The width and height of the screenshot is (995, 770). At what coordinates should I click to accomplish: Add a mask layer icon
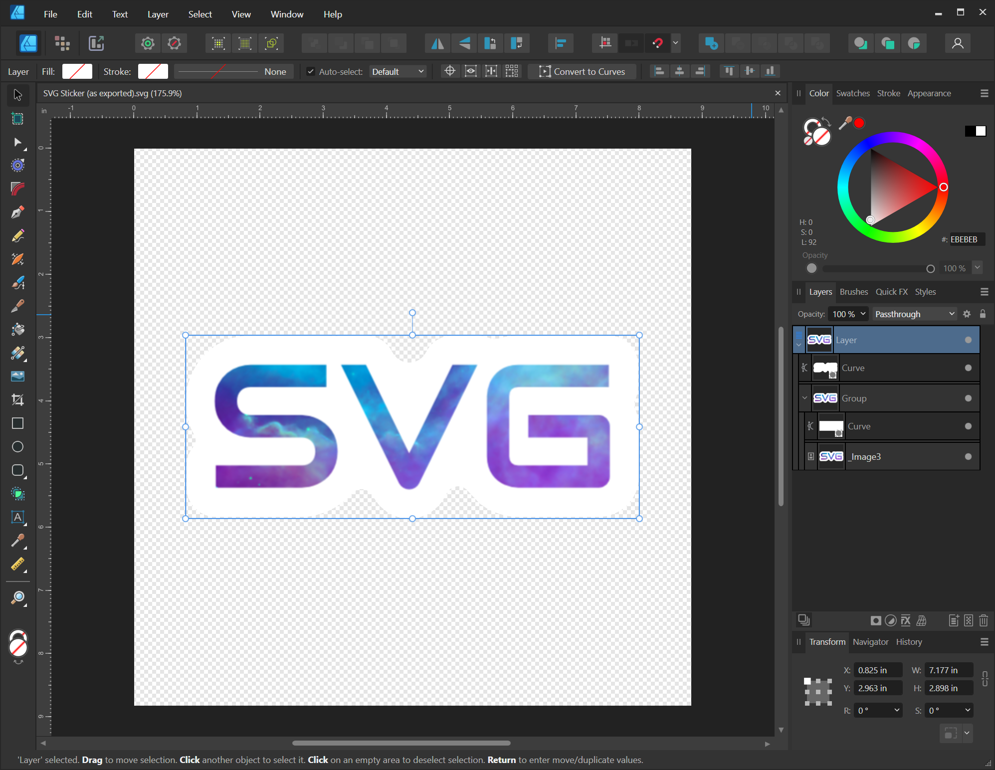875,620
